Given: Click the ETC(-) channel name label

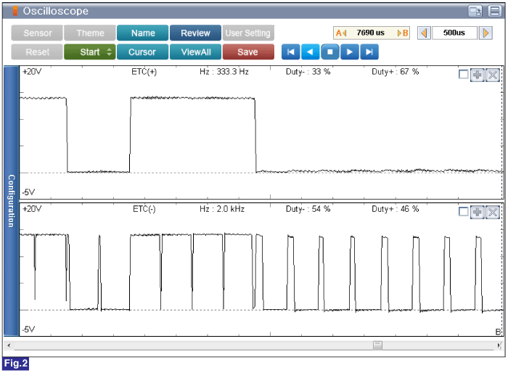Looking at the screenshot, I should 144,209.
